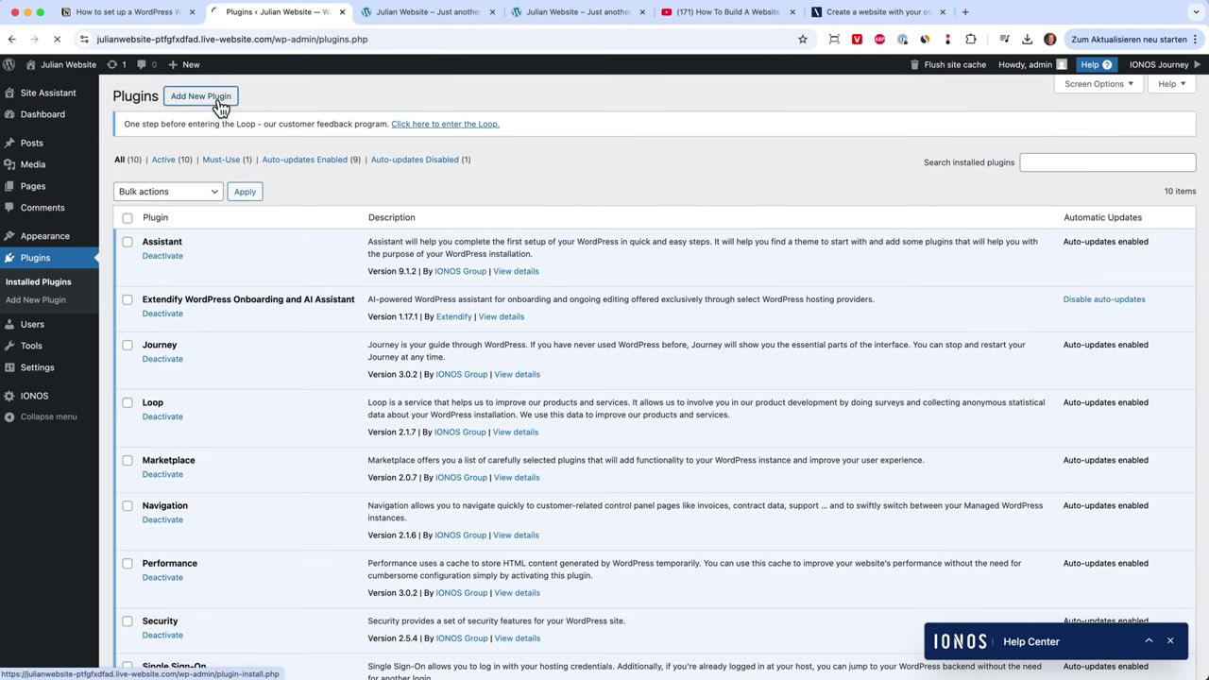Viewport: 1209px width, 680px height.
Task: Tick the Security plugin checkbox
Action: click(x=128, y=620)
